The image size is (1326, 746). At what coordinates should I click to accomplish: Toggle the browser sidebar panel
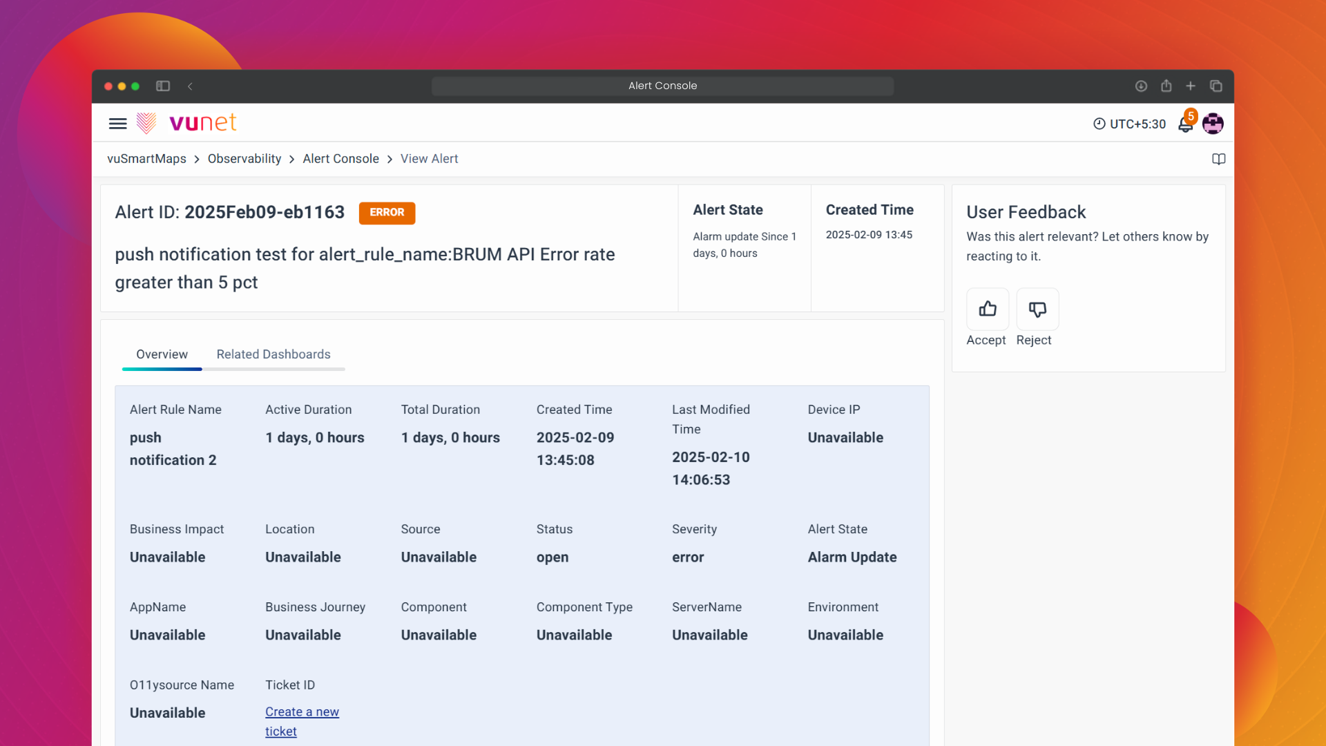pos(163,86)
